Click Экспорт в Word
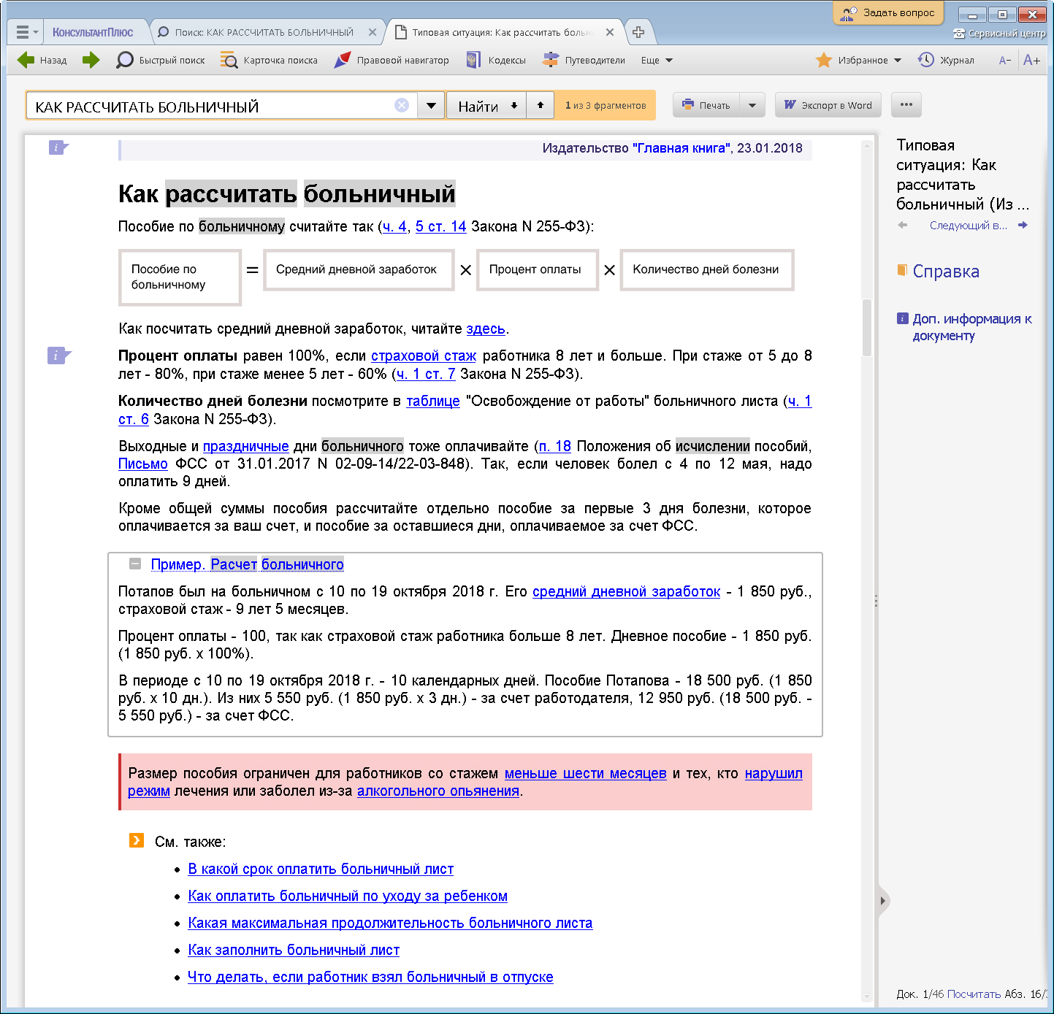 (828, 105)
